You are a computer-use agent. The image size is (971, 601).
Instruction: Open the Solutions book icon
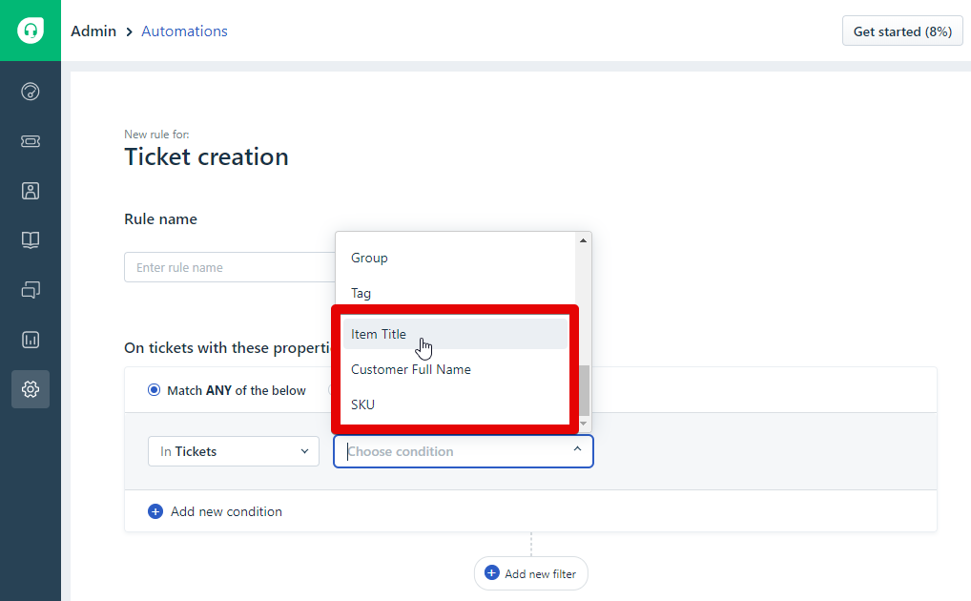point(31,240)
